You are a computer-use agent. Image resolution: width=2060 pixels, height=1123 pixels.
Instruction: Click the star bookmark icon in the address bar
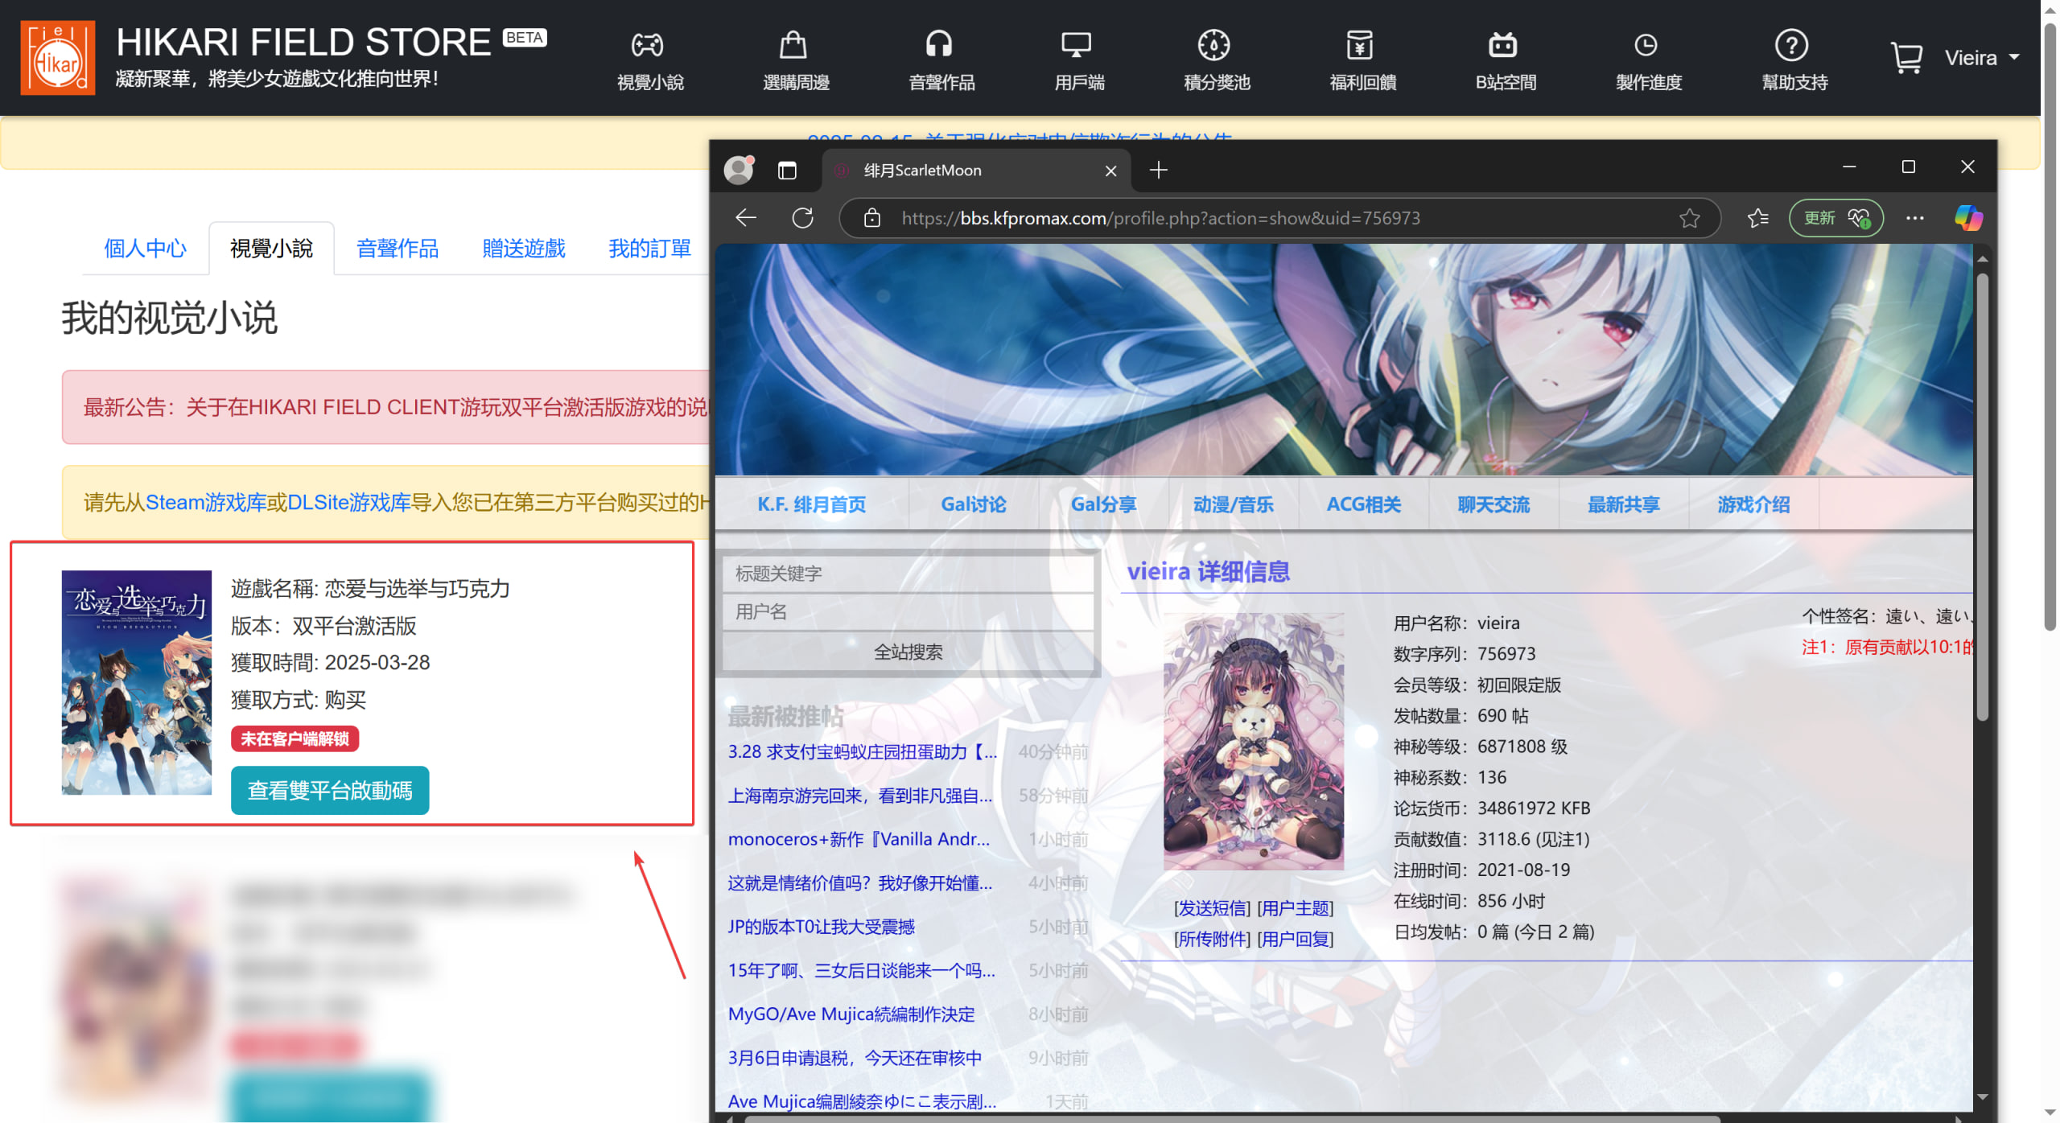click(1689, 218)
